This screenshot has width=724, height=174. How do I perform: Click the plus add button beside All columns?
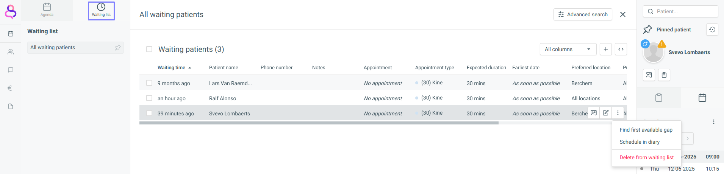(606, 49)
